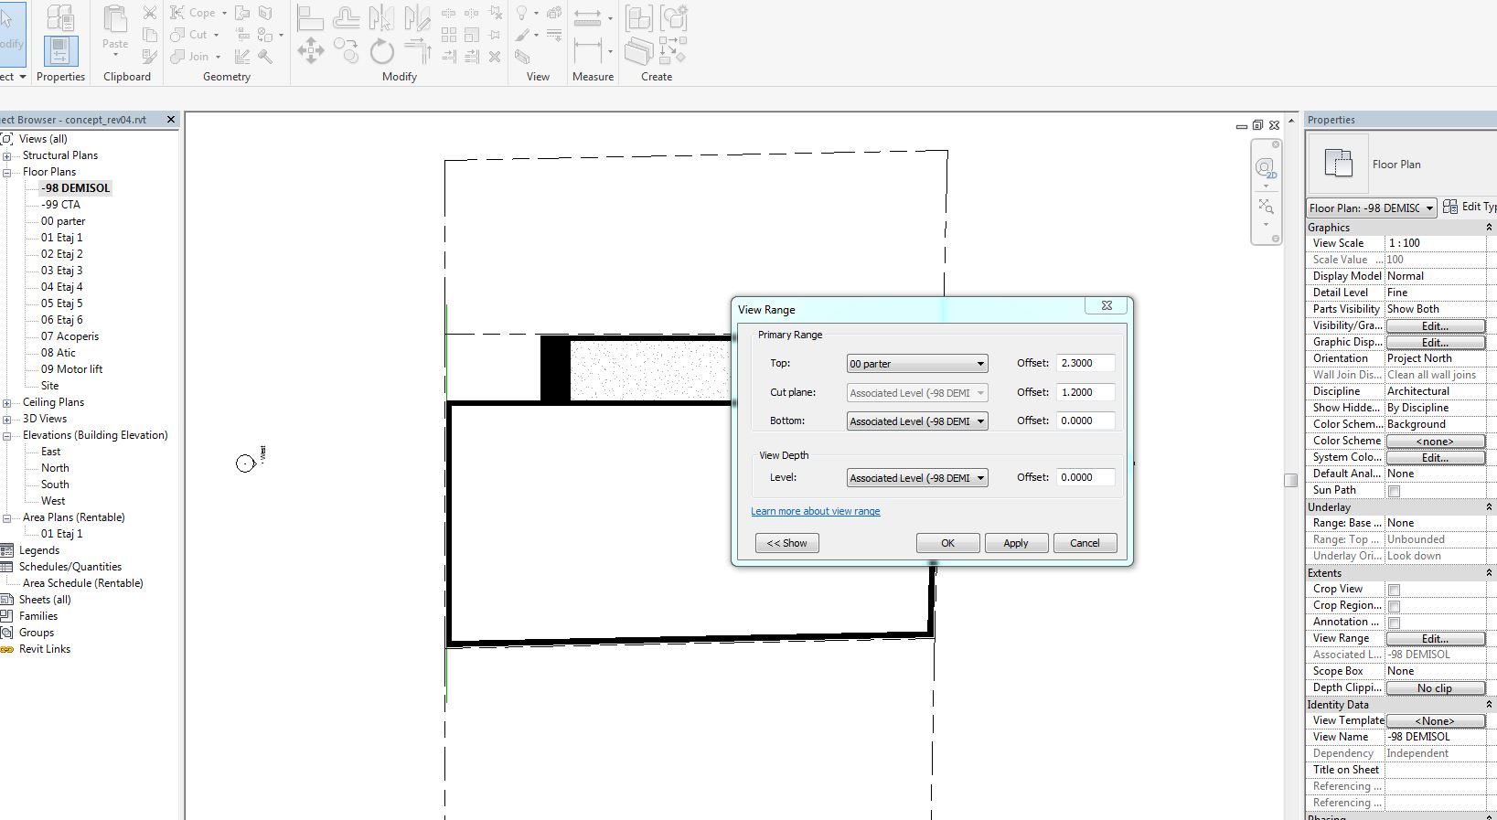Enable the Crop View checkbox
This screenshot has height=820, width=1497.
click(1395, 591)
